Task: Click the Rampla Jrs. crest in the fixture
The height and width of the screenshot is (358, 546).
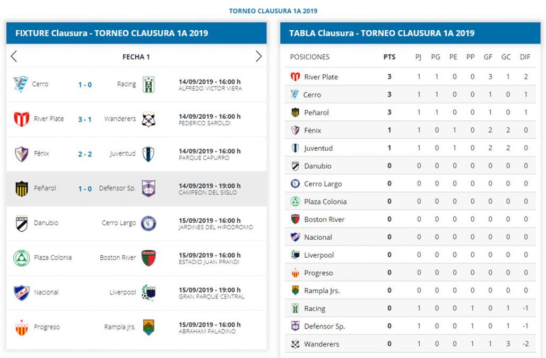Action: tap(149, 327)
